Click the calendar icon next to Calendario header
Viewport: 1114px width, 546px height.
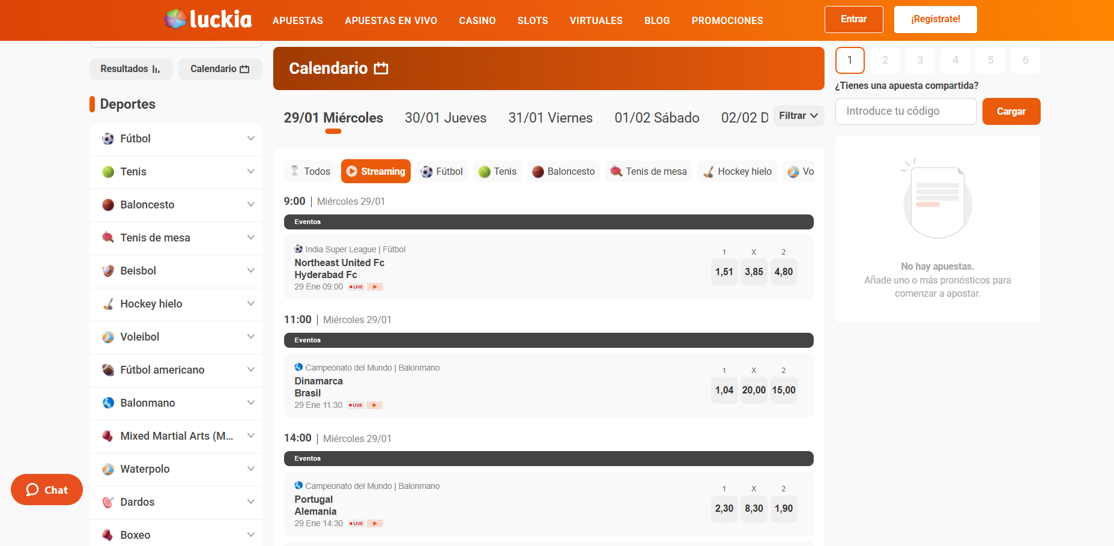click(381, 68)
